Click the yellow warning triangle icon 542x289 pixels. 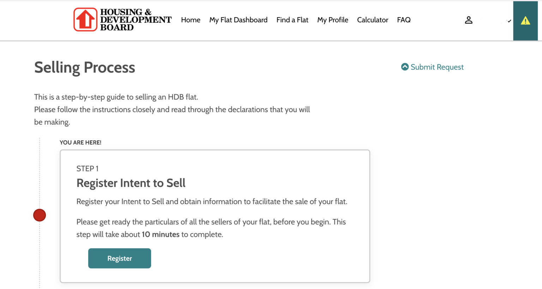pos(525,20)
